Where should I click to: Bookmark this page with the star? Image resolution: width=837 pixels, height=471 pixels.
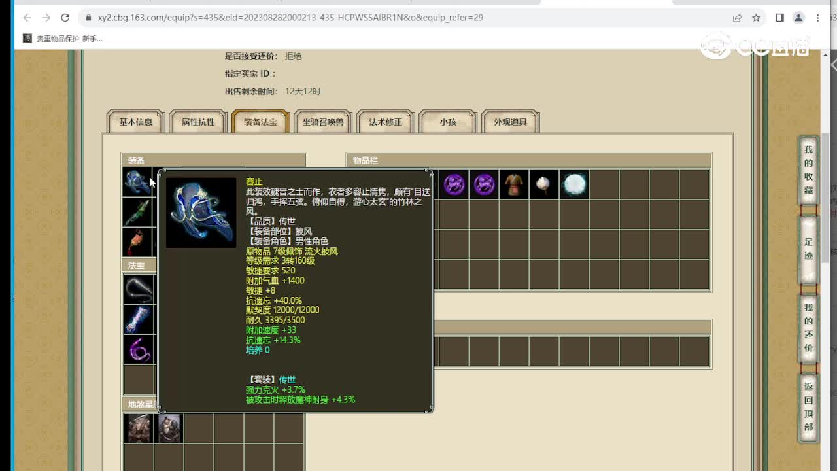click(757, 18)
